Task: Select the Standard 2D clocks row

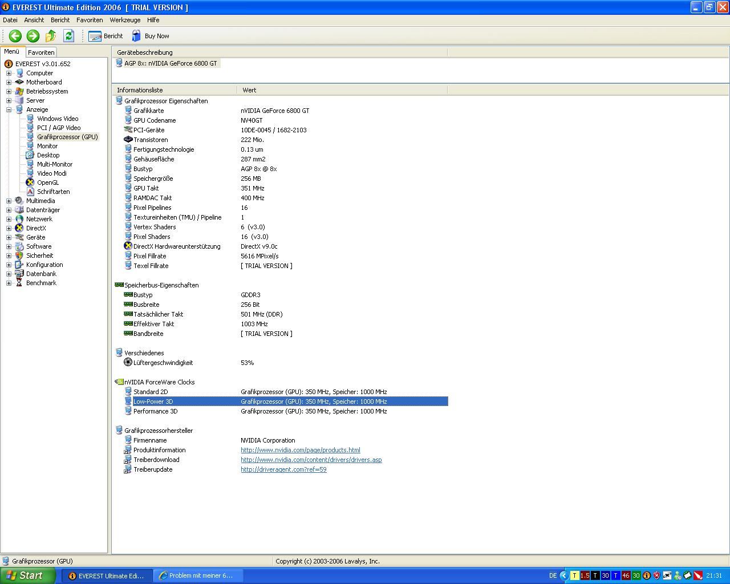Action: [281, 392]
